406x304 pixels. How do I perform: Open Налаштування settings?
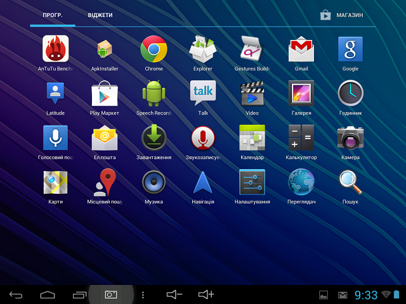[252, 182]
